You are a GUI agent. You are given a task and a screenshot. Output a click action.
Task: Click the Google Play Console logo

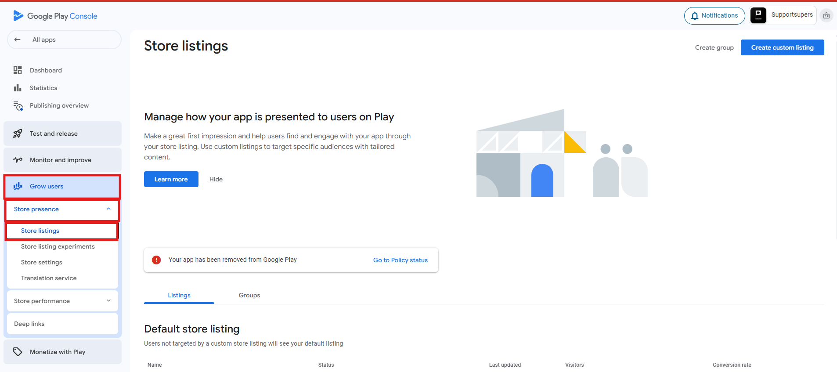point(55,16)
